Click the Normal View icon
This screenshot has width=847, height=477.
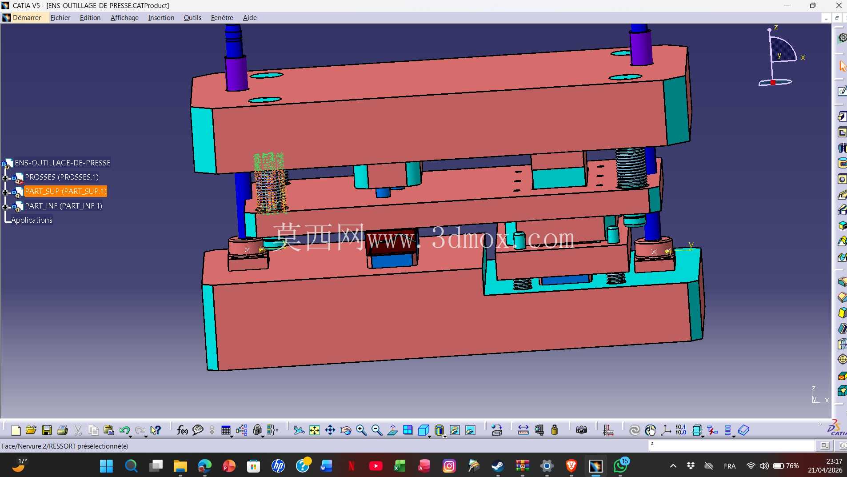click(x=392, y=430)
